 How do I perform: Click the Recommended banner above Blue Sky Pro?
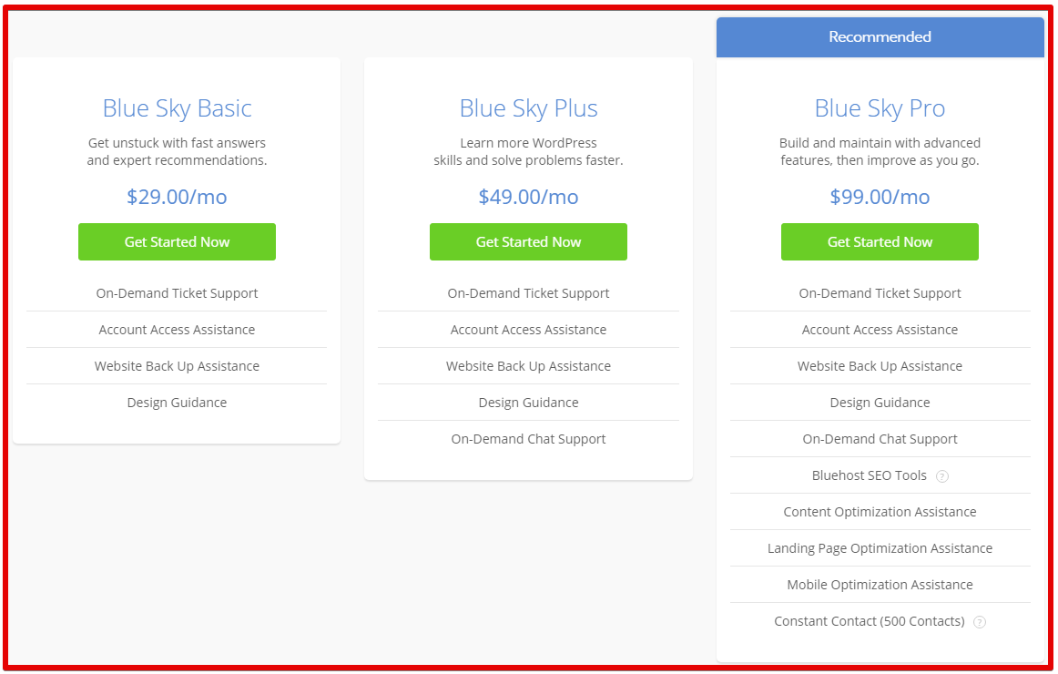point(880,37)
